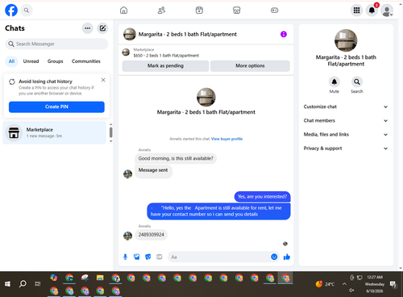Image resolution: width=403 pixels, height=297 pixels.
Task: Click listing photo in right info panel
Action: (346, 40)
